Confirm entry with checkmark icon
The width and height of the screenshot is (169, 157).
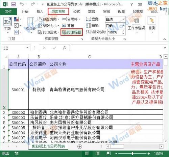(54, 48)
